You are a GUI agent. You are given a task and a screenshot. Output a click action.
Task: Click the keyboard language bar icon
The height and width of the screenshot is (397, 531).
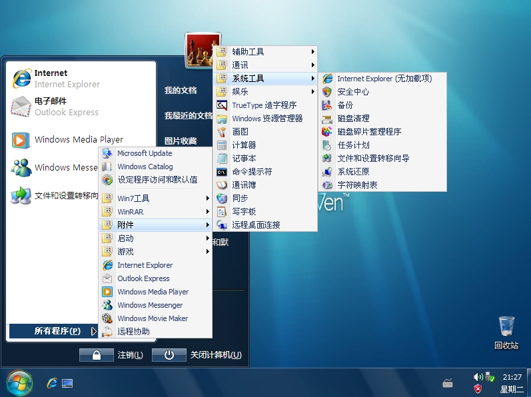click(x=448, y=383)
